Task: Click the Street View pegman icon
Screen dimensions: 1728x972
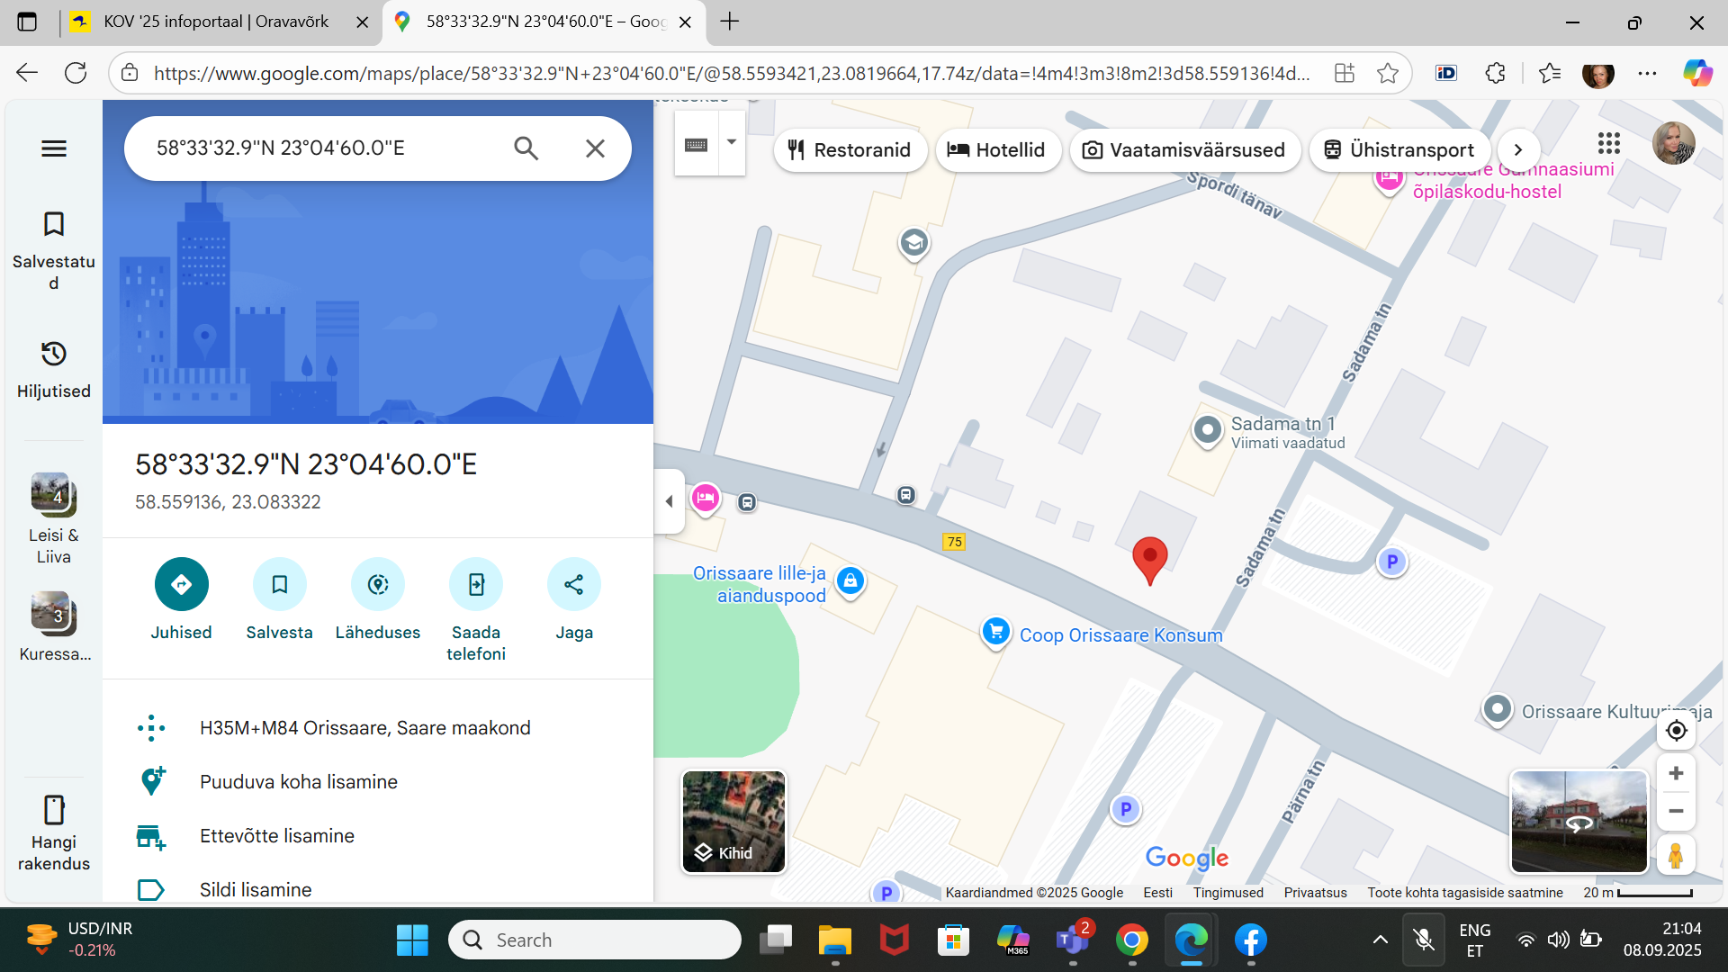Action: coord(1675,855)
